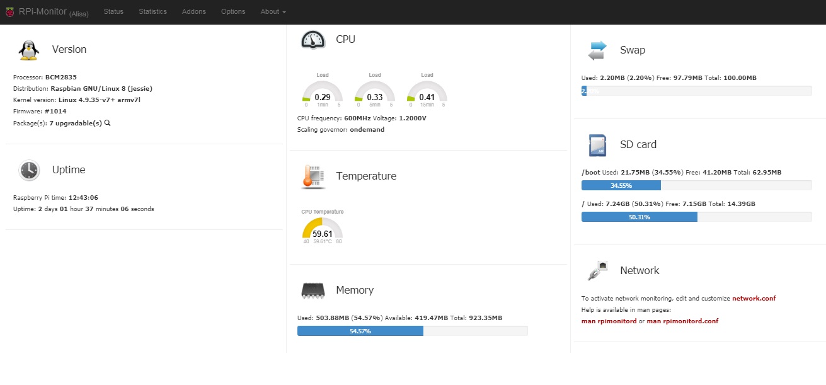Image resolution: width=826 pixels, height=385 pixels.
Task: Open the About dropdown menu
Action: pyautogui.click(x=273, y=11)
